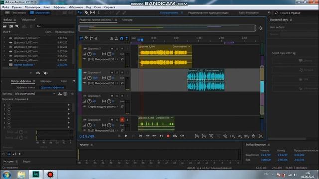Select the Move tool in top toolbar
Screen dimensions: 319x179
80,13
